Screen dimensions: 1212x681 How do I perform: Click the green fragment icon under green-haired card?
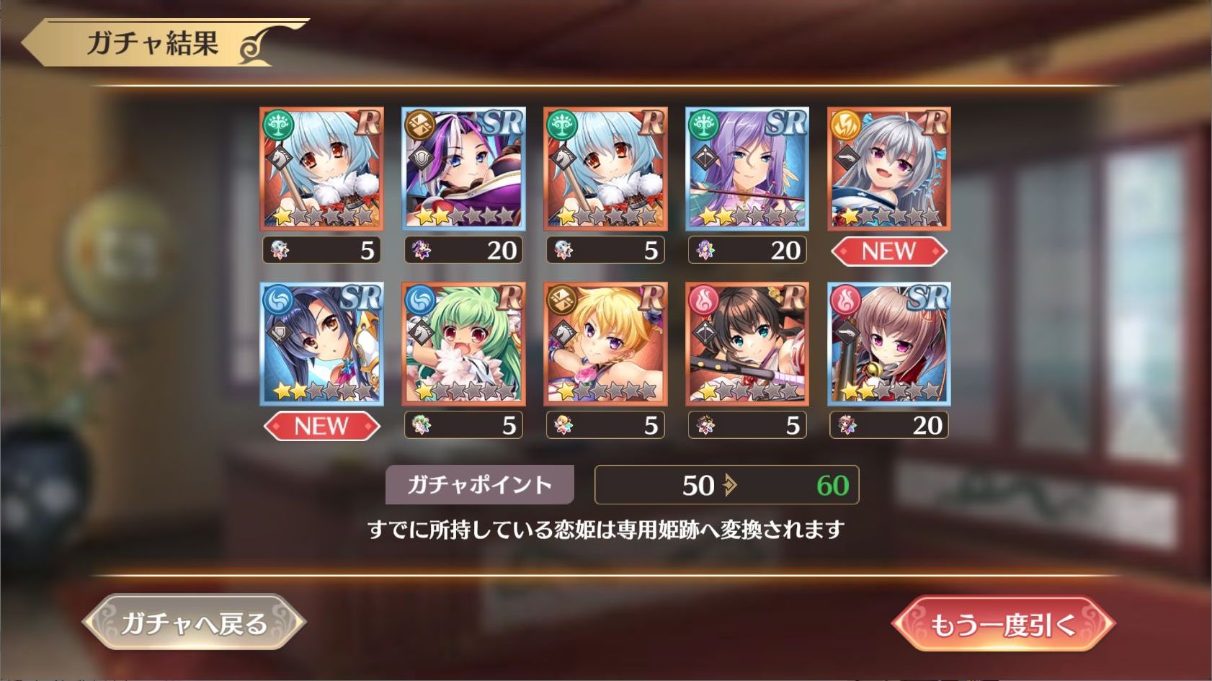(x=421, y=425)
